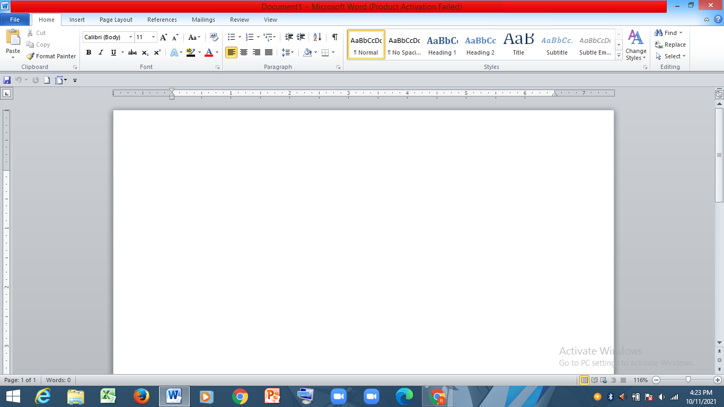The image size is (724, 407).
Task: Open the Numbering list dropdown arrow
Action: click(x=258, y=37)
